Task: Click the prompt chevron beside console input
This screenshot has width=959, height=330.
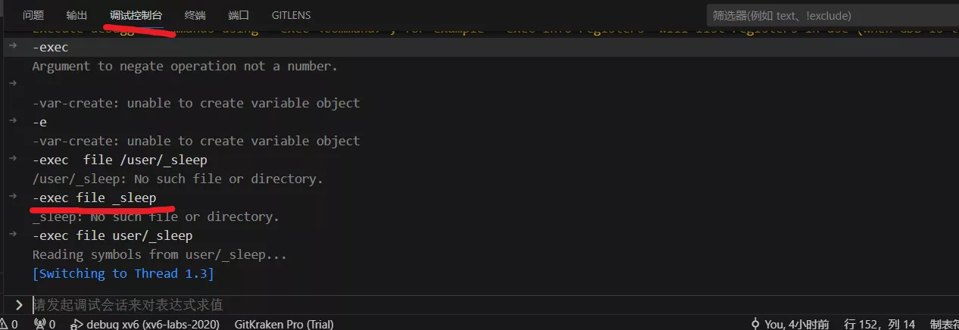Action: [x=19, y=305]
